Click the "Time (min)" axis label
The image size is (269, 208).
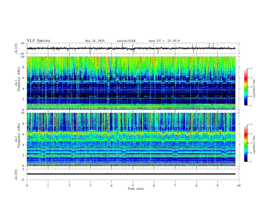click(136, 189)
